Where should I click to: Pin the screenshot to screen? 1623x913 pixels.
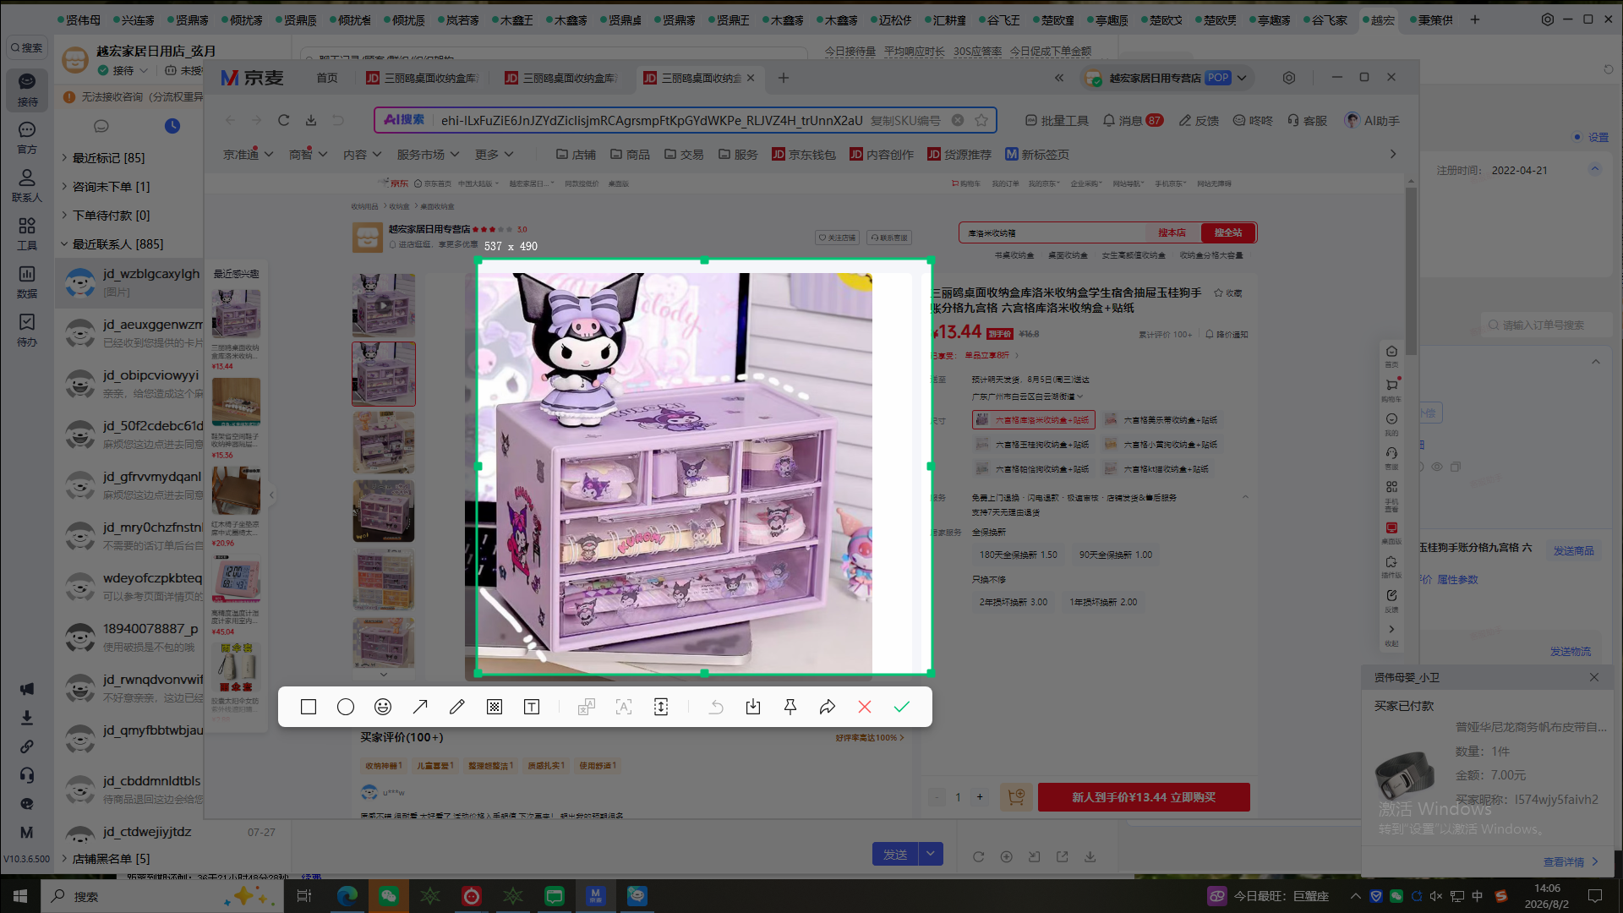790,707
